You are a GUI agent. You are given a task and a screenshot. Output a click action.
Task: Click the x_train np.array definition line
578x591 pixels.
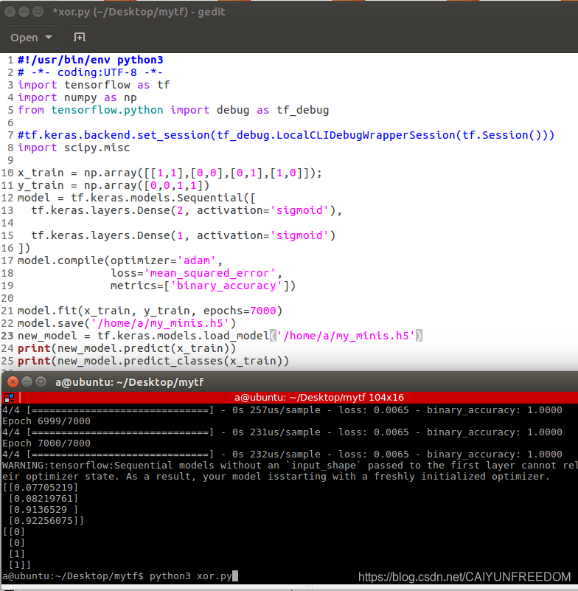[170, 173]
